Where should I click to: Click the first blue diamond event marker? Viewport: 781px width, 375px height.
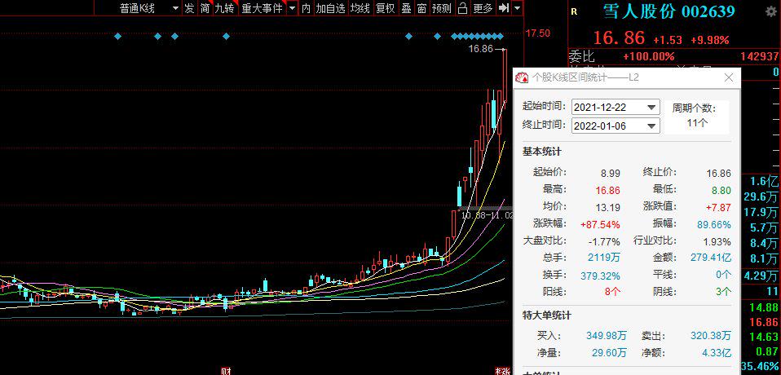coord(117,36)
